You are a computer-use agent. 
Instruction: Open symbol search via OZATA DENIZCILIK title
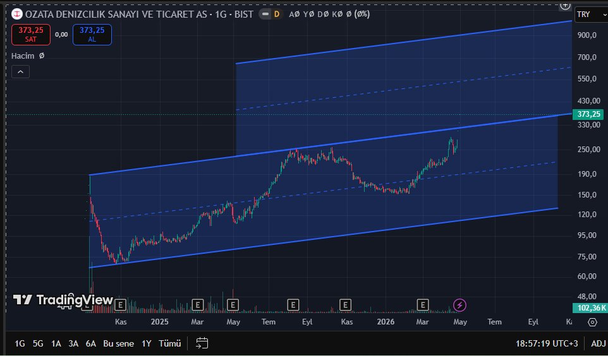(x=139, y=15)
